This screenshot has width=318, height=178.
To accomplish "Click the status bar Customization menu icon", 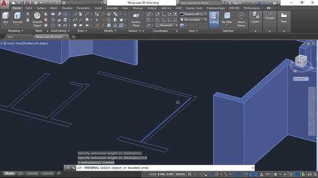I will click(315, 174).
